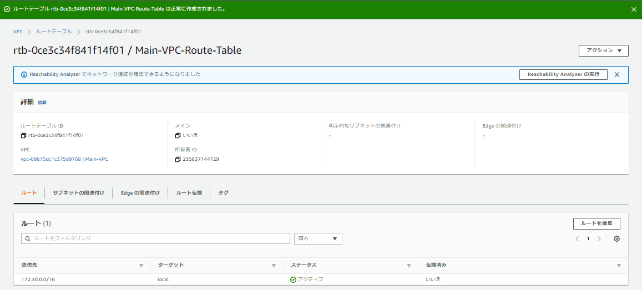Go to next page of routes
The width and height of the screenshot is (642, 290).
click(599, 238)
